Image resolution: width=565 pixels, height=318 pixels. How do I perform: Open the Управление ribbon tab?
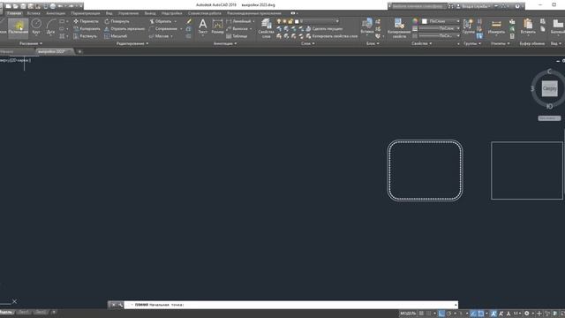click(x=128, y=13)
